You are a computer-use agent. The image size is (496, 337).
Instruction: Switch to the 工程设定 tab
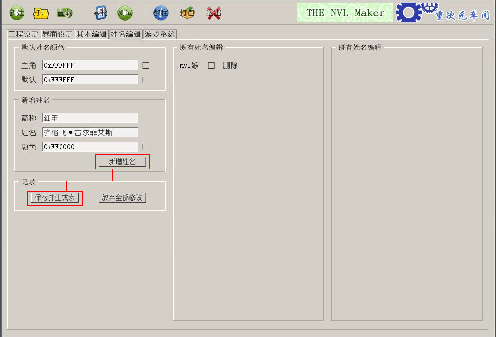click(24, 34)
